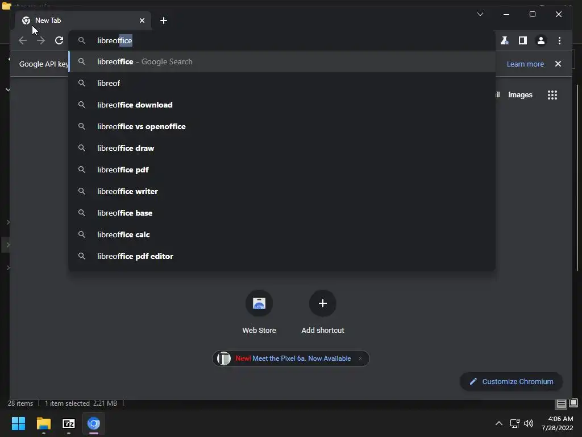Select 'libreoffice writer' suggestion
This screenshot has height=437, width=582.
pos(282,191)
